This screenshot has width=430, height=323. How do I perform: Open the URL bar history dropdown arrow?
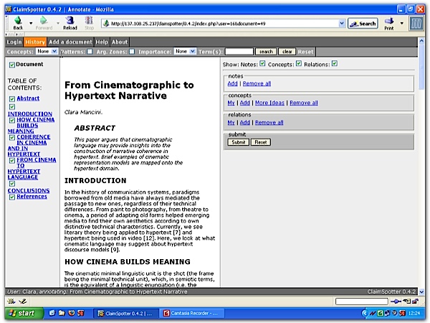click(x=342, y=24)
